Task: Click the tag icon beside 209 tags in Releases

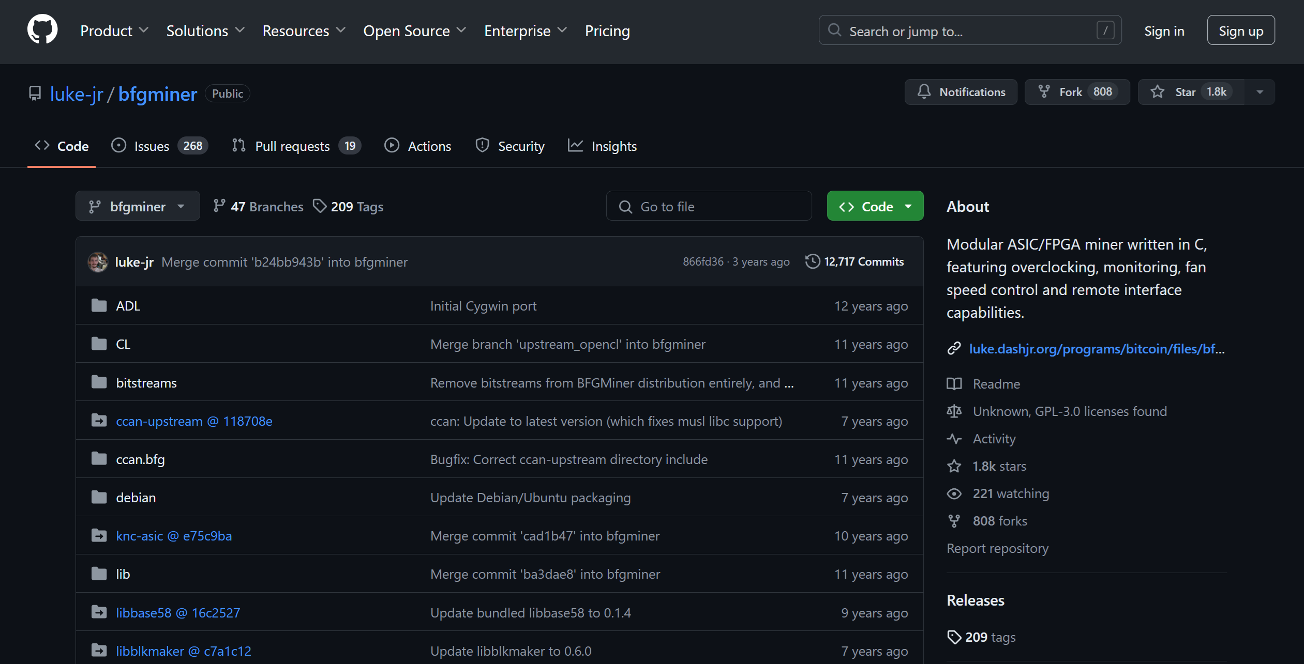Action: click(x=954, y=637)
